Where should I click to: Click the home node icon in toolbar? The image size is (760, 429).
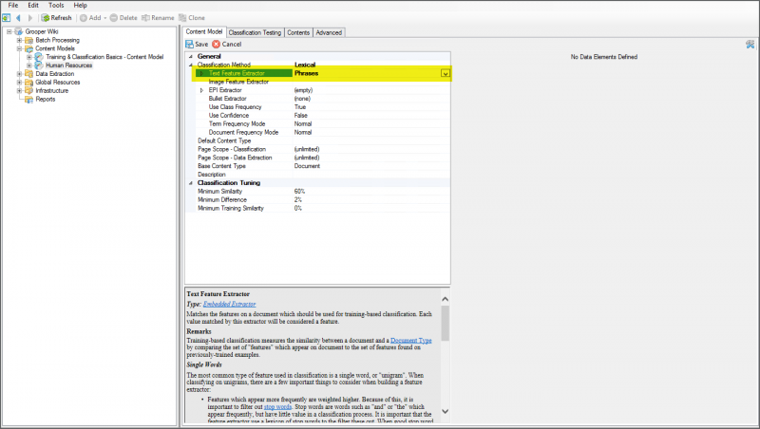[x=7, y=18]
